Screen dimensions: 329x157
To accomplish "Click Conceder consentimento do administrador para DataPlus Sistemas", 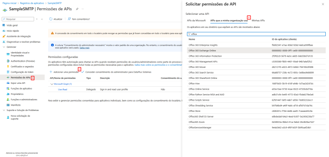I will click(x=116, y=72).
